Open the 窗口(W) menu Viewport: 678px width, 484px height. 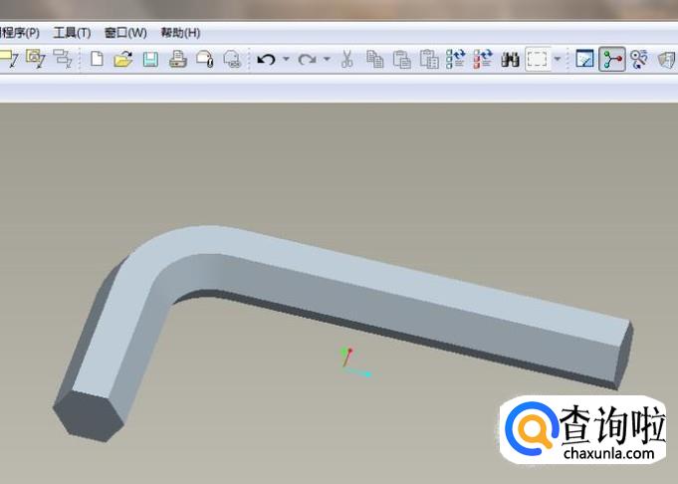click(x=124, y=33)
